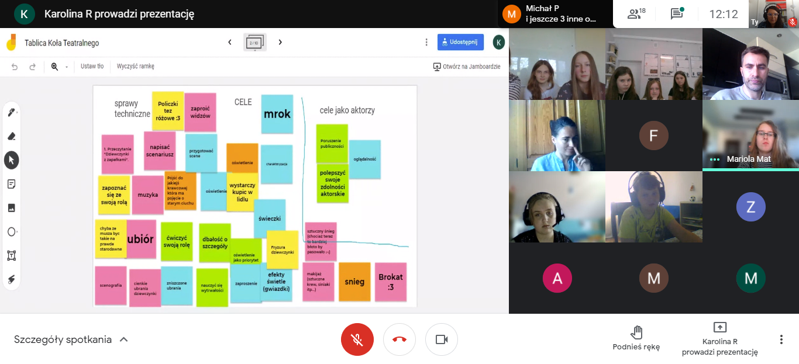Open the participants list panel
799x364 pixels.
coord(636,14)
